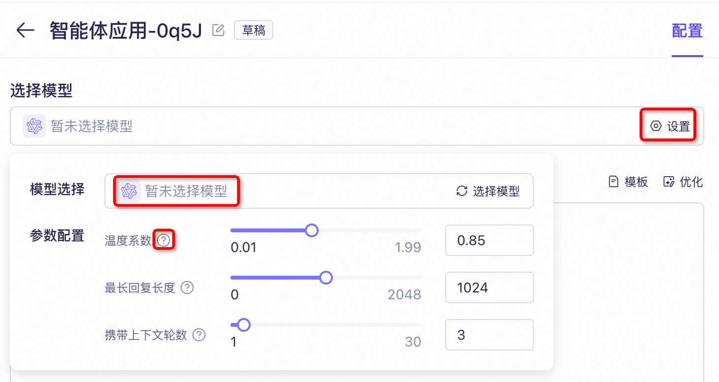This screenshot has height=382, width=719.
Task: Show help for 最长回复长度
Action: (x=187, y=287)
